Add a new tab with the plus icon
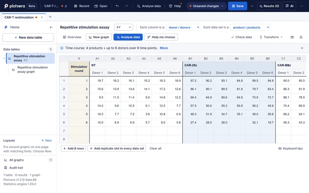This screenshot has width=309, height=193. [50, 17]
